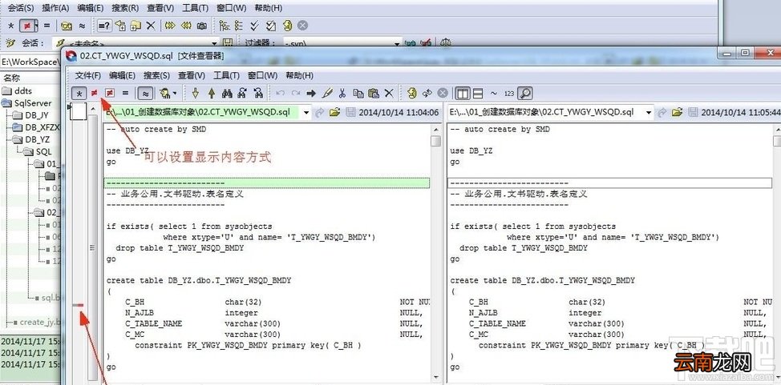Toggle the tilde (~) view option
The image size is (781, 385).
point(494,93)
